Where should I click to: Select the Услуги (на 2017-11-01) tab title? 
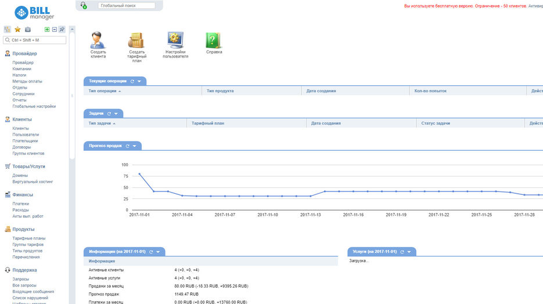(375, 252)
